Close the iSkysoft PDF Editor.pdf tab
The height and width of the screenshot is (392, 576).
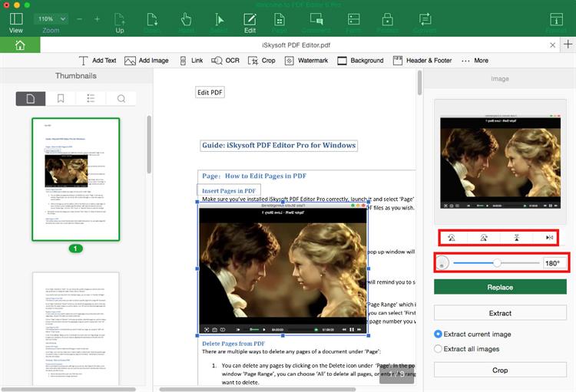(552, 45)
